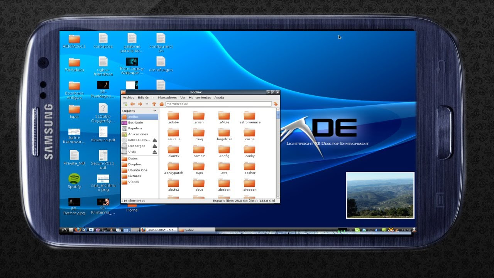This screenshot has height=278, width=494.
Task: Open the Herramientas menu
Action: [199, 97]
